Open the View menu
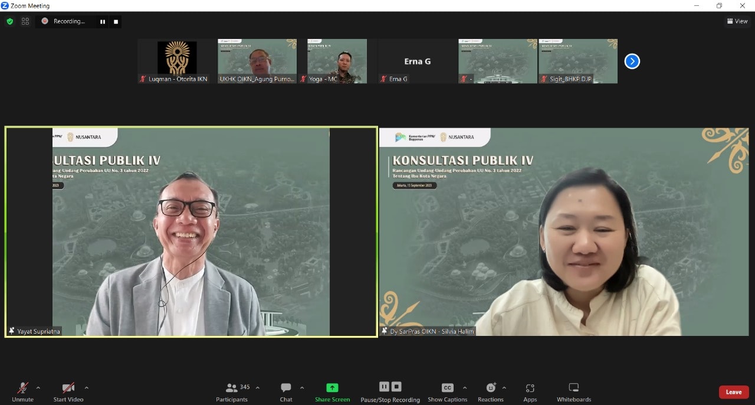 point(737,21)
